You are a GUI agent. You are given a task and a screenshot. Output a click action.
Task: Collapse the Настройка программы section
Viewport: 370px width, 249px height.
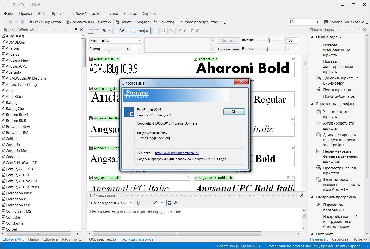[x=312, y=197]
